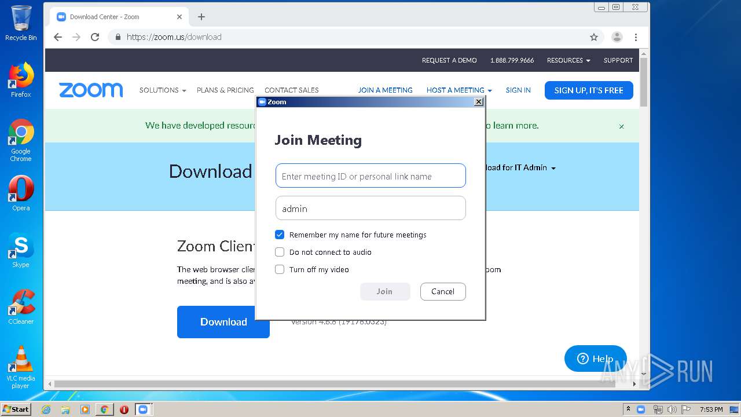Open the Chrome profile avatar
This screenshot has width=741, height=417.
(x=617, y=37)
